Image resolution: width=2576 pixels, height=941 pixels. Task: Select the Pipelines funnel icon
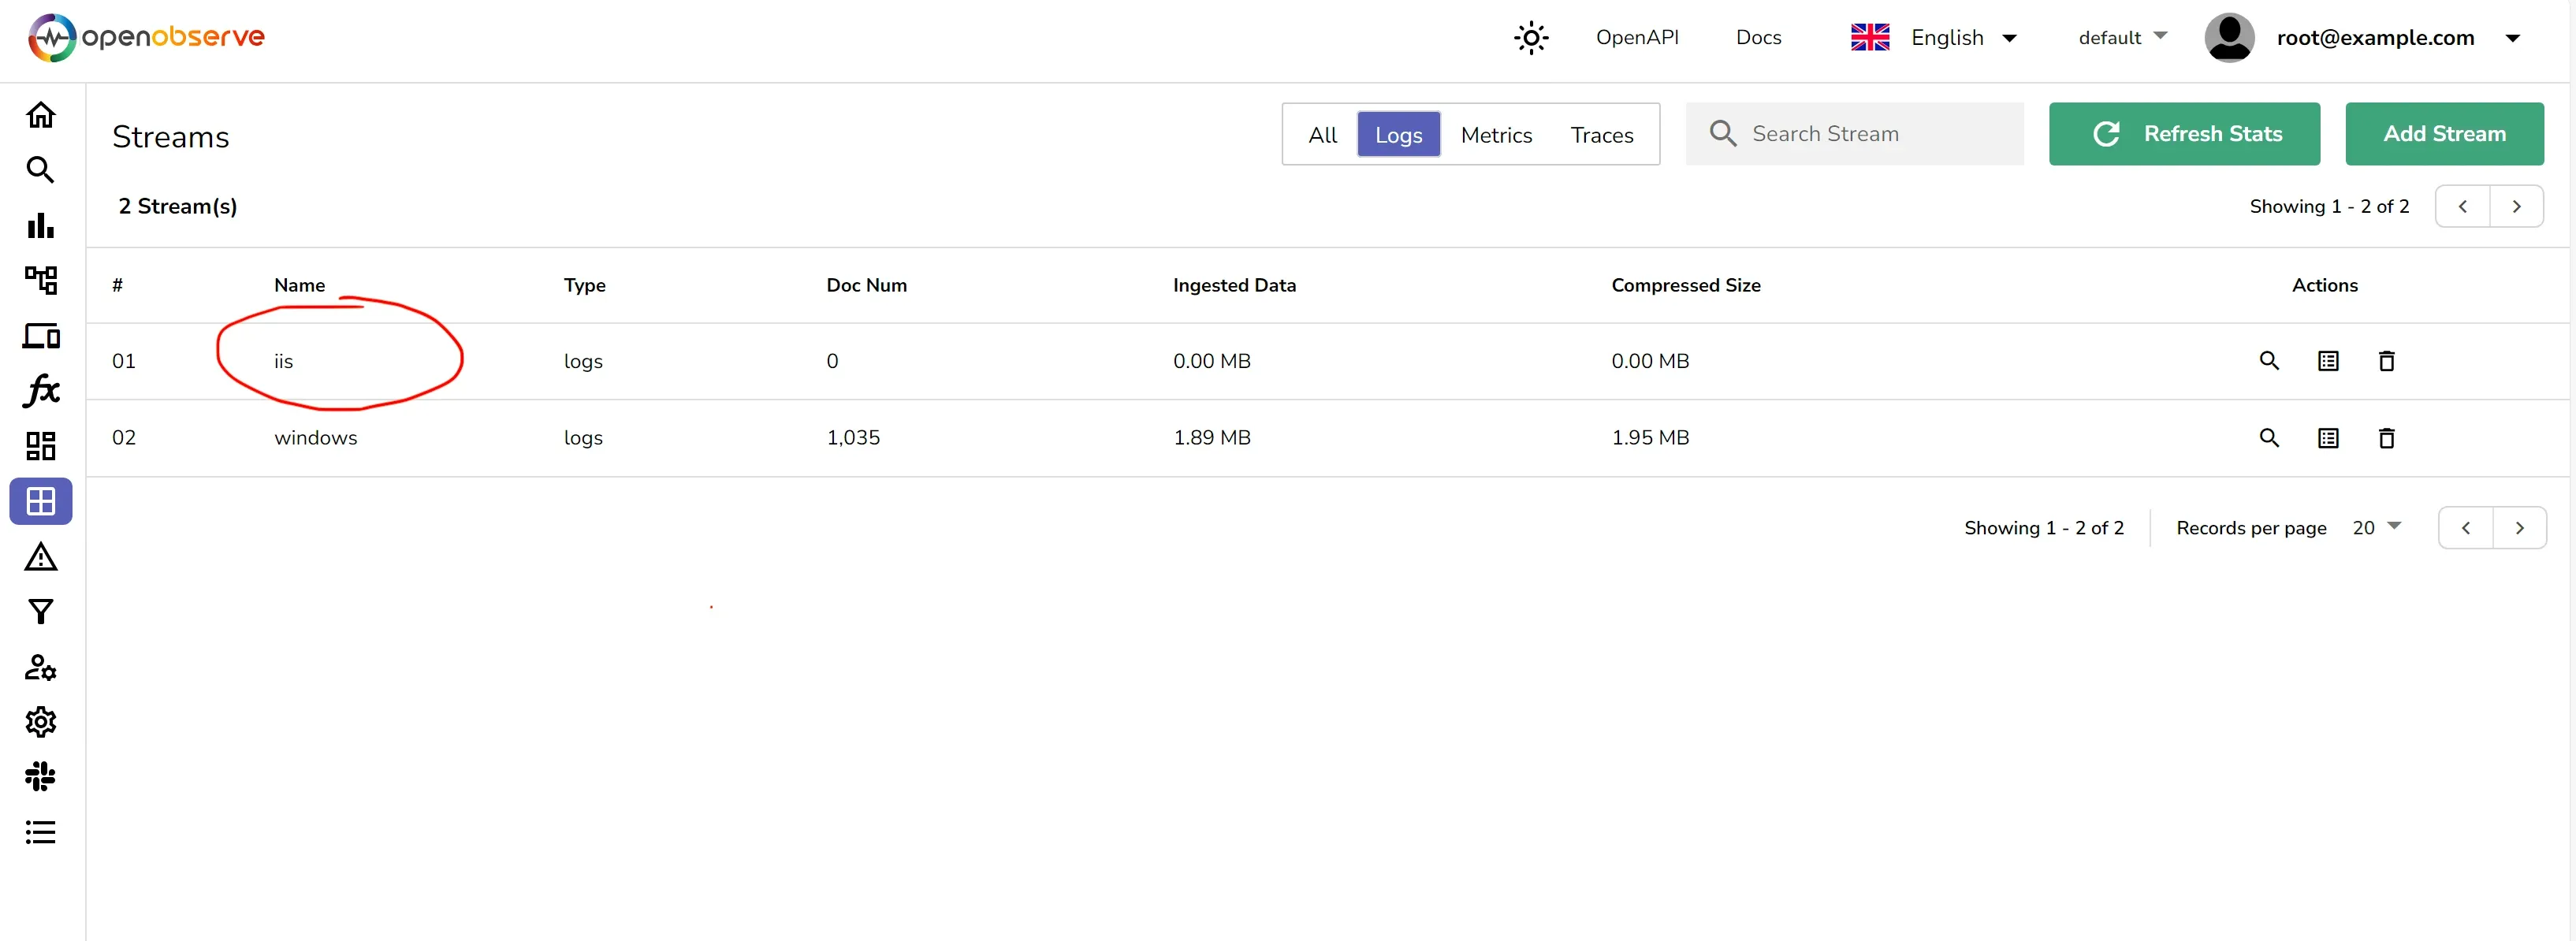(x=41, y=611)
